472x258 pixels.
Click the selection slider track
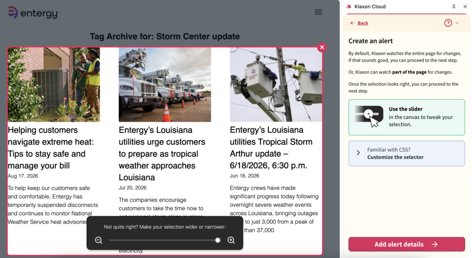(165, 240)
